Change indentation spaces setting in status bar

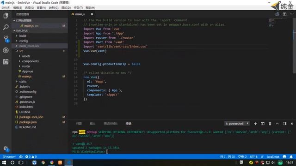tap(242, 157)
